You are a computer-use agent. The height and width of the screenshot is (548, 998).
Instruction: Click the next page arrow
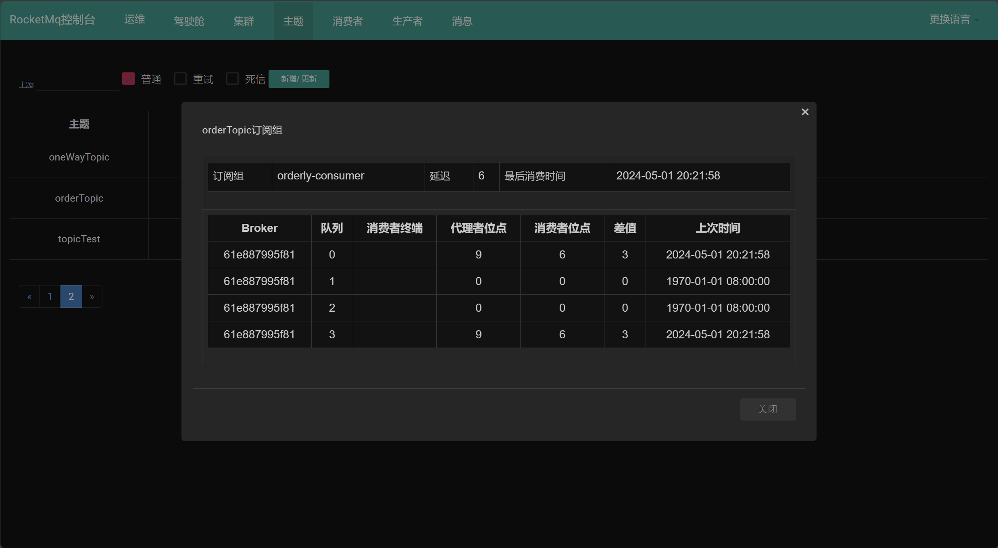point(92,296)
